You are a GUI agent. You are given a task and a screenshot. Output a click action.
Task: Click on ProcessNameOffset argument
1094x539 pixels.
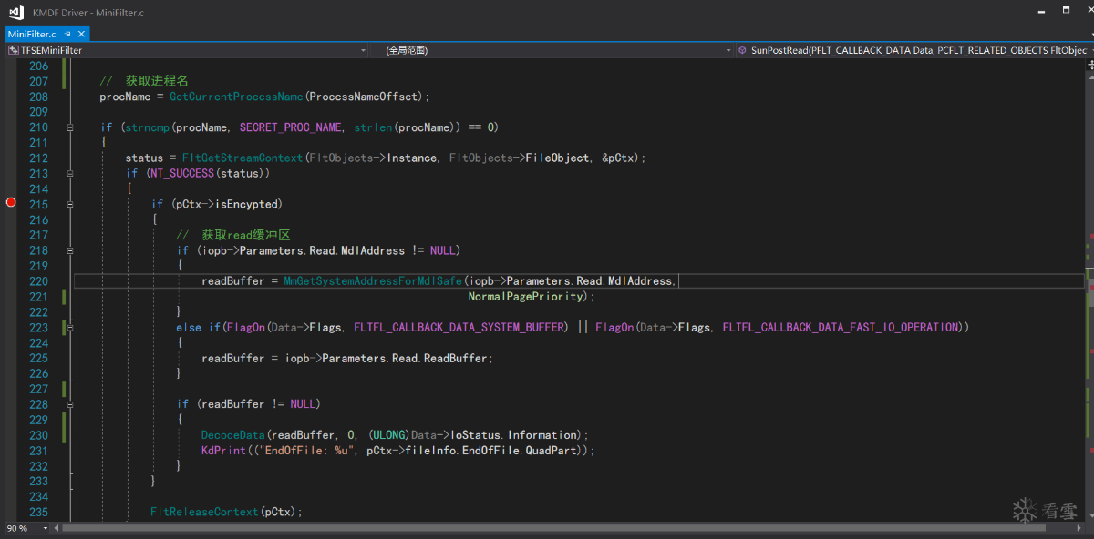tap(363, 97)
